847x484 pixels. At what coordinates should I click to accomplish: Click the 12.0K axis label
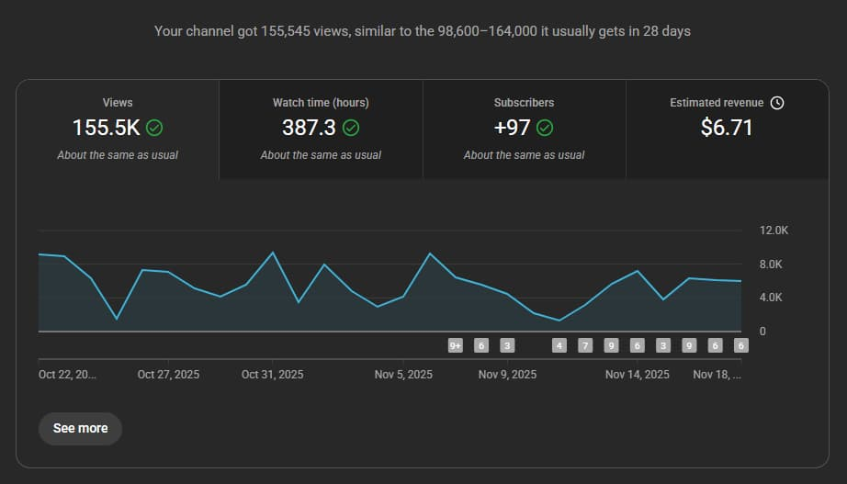tap(774, 231)
